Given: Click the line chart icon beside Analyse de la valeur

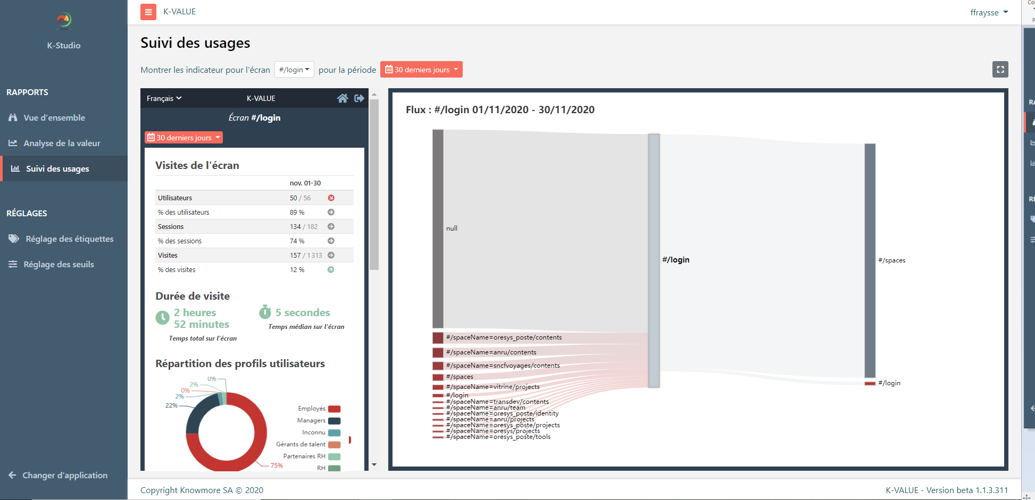Looking at the screenshot, I should pyautogui.click(x=13, y=143).
